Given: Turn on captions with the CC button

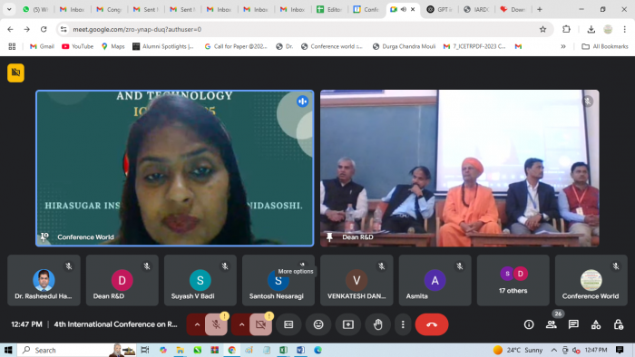Looking at the screenshot, I should (x=288, y=324).
